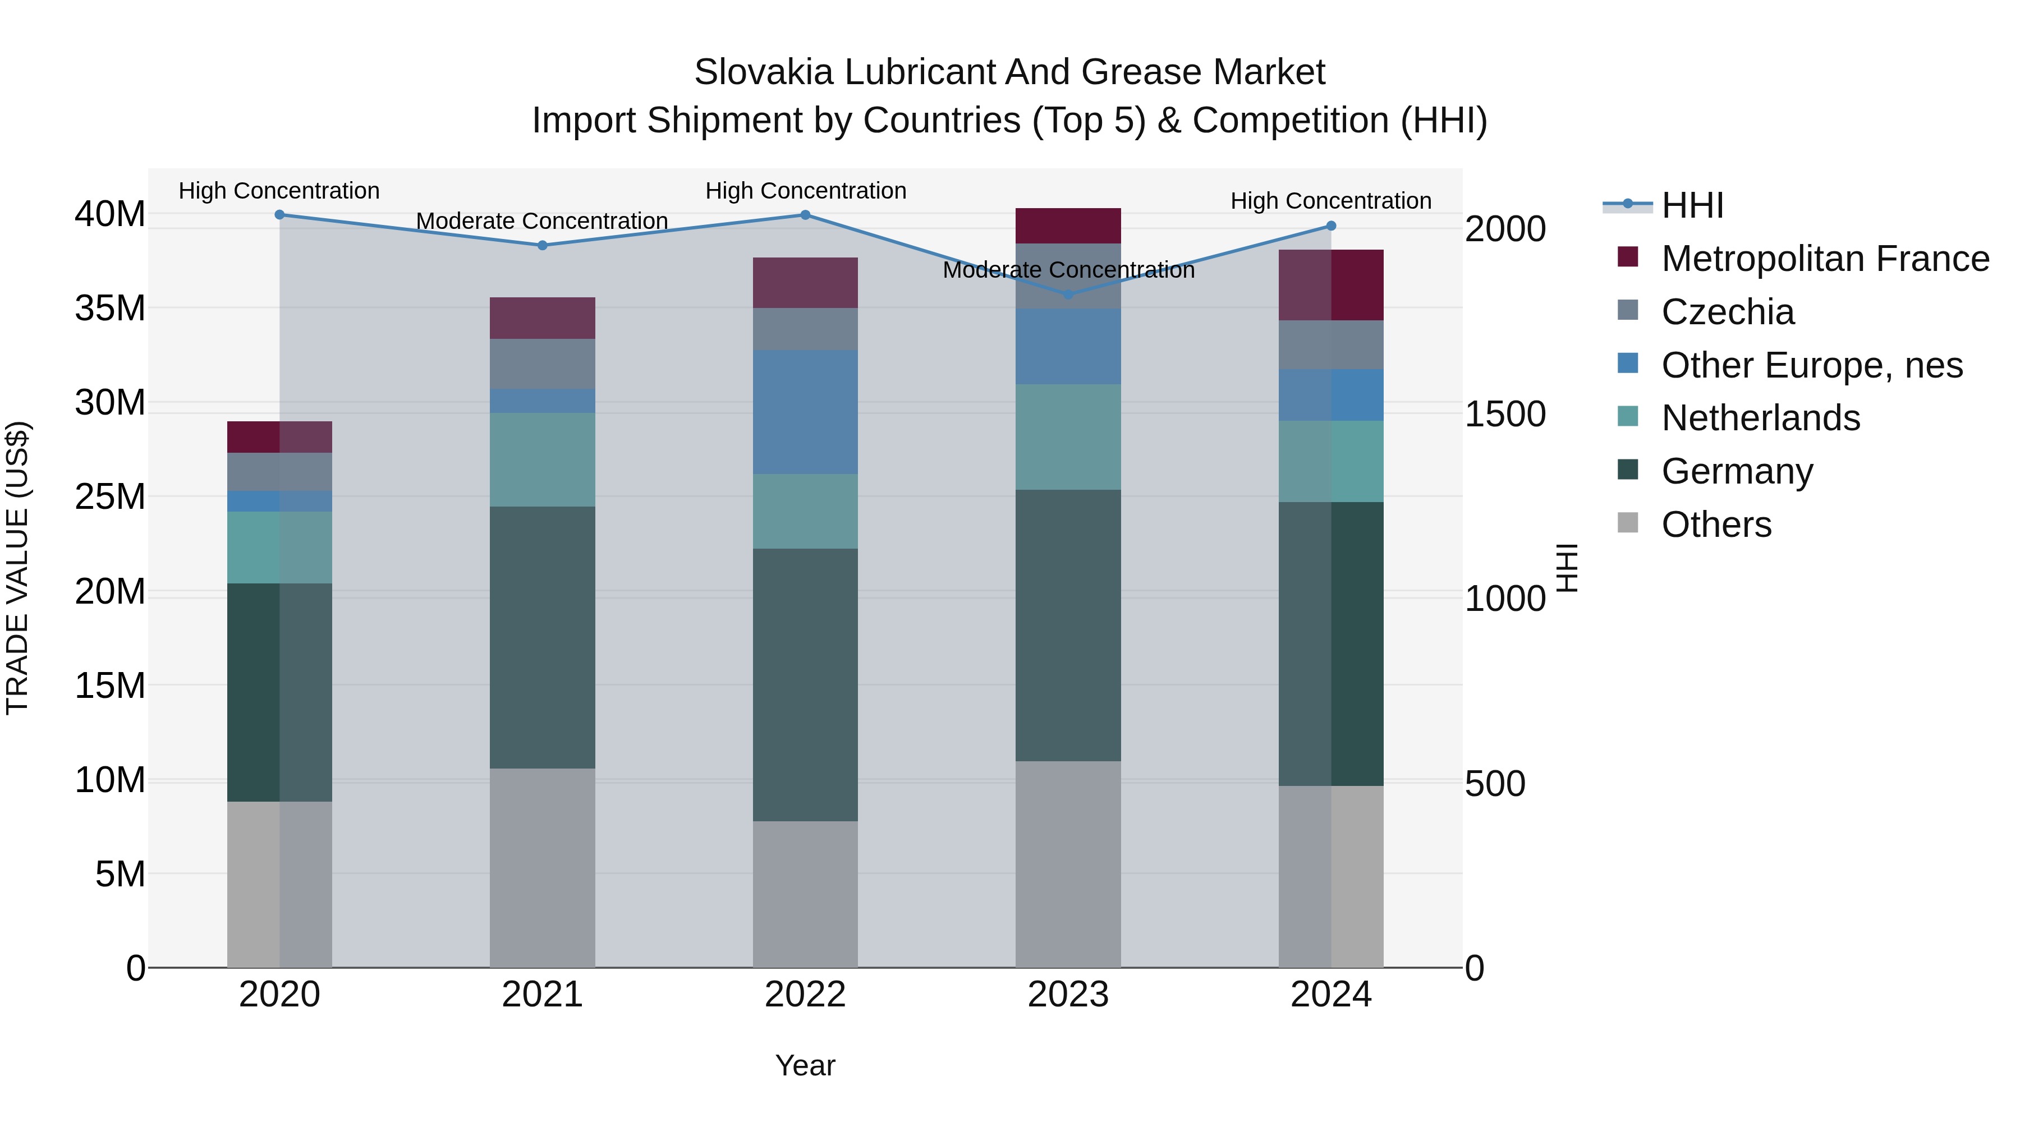Click the 2024 x-axis label
Screen dimensions: 2020x1136
tap(1331, 995)
